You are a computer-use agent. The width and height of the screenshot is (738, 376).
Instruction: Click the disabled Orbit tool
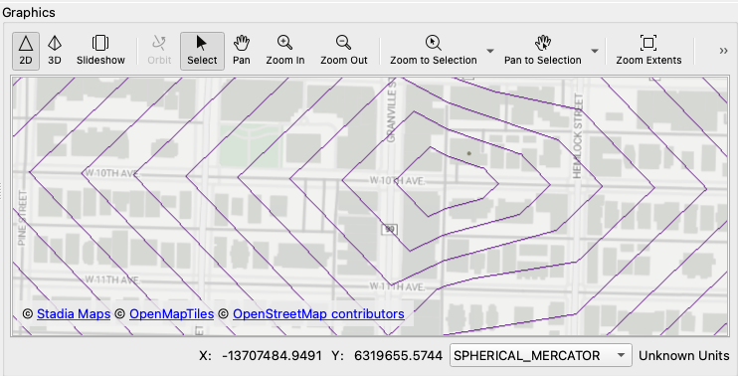[x=159, y=51]
